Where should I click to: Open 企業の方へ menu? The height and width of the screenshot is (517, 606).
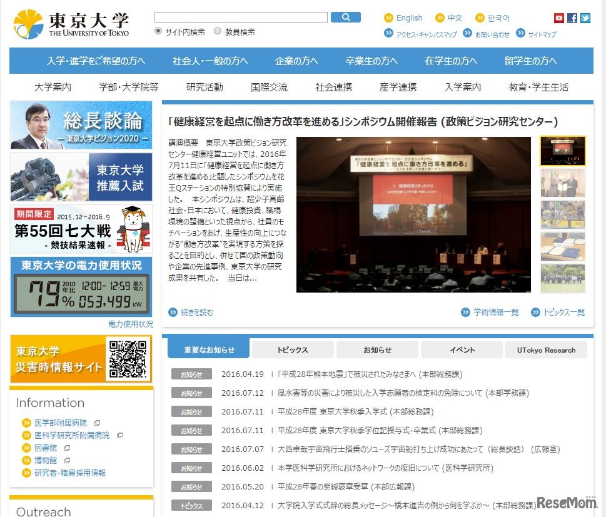(x=296, y=61)
